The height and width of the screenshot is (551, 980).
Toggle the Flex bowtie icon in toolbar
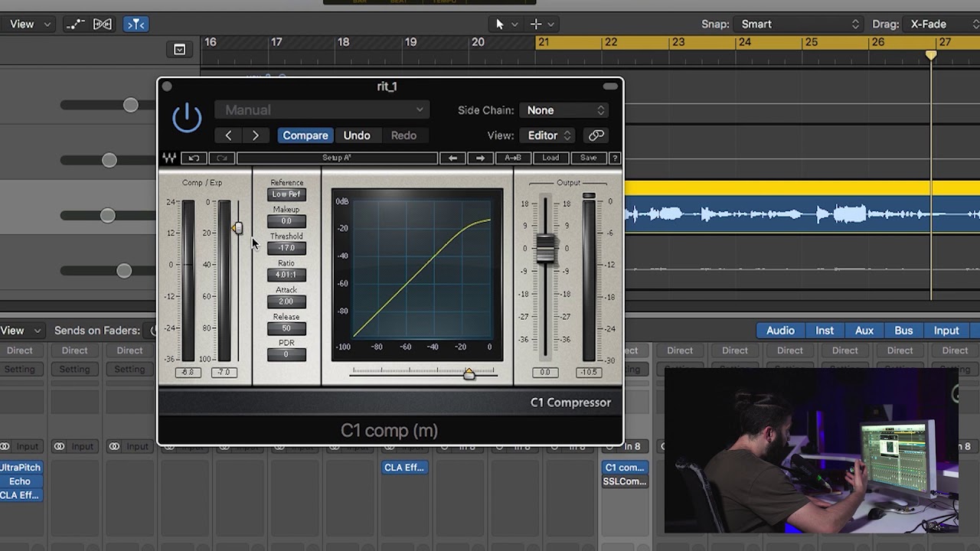click(x=103, y=24)
